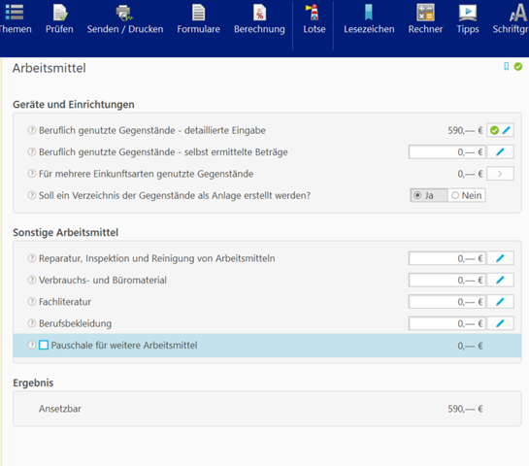Edit Verbrauchs- und Büromaterial pencil icon
Viewport: 529px width, 466px height.
click(x=500, y=280)
